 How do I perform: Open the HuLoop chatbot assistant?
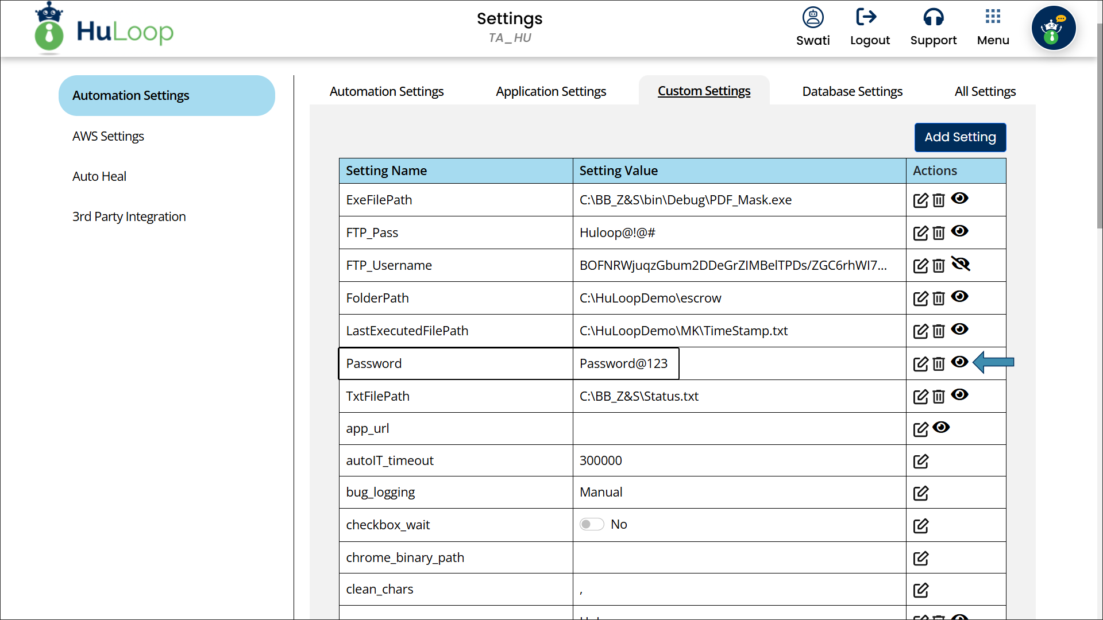(x=1054, y=29)
